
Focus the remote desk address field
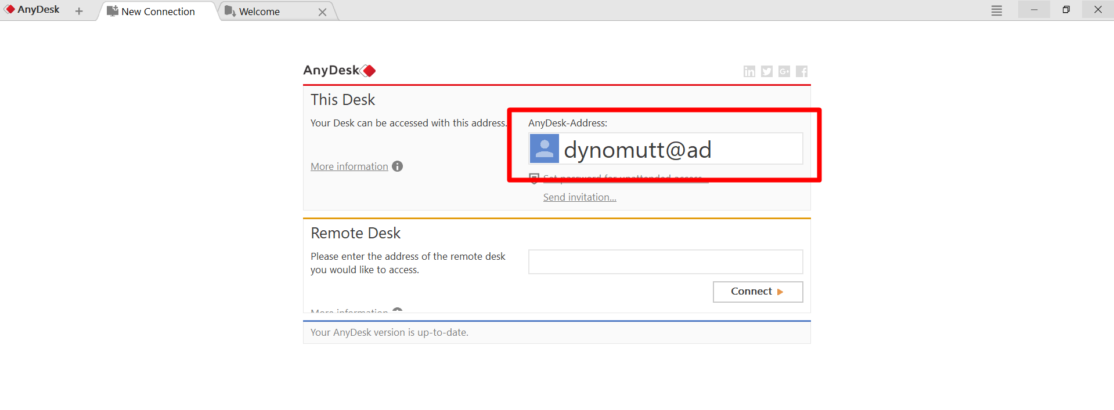click(665, 262)
